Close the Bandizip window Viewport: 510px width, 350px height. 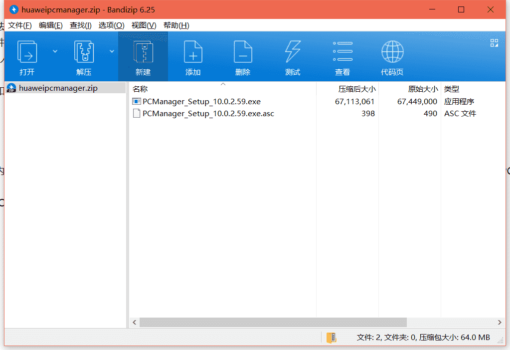pyautogui.click(x=490, y=9)
